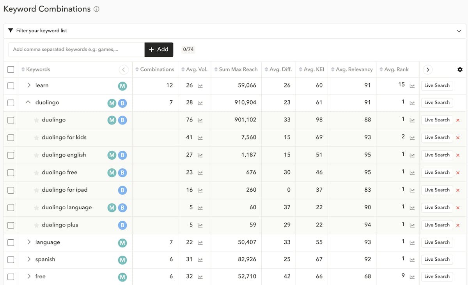Click info icon beside Keyword Combinations title
This screenshot has width=468, height=285.
pyautogui.click(x=96, y=9)
